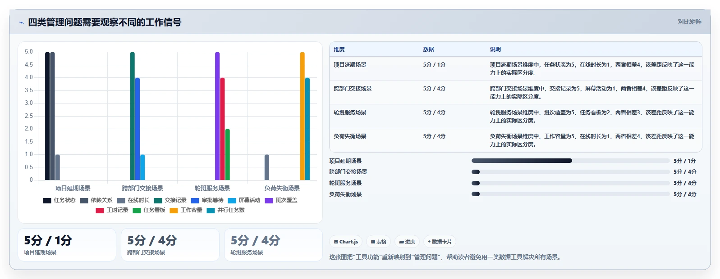Screen dimensions: 720x279
Task: Toggle the 审批等待 legend entry
Action: (x=207, y=200)
